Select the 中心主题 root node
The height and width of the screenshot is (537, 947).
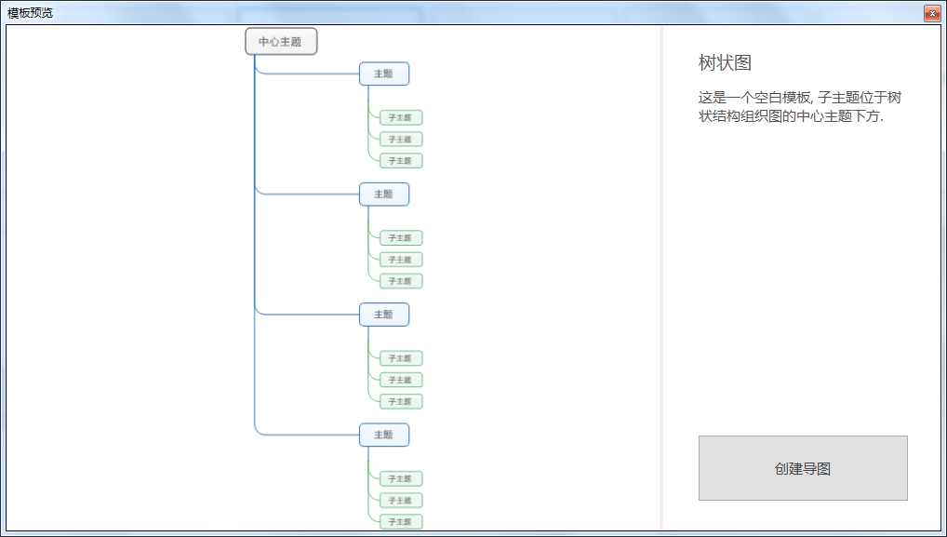280,41
